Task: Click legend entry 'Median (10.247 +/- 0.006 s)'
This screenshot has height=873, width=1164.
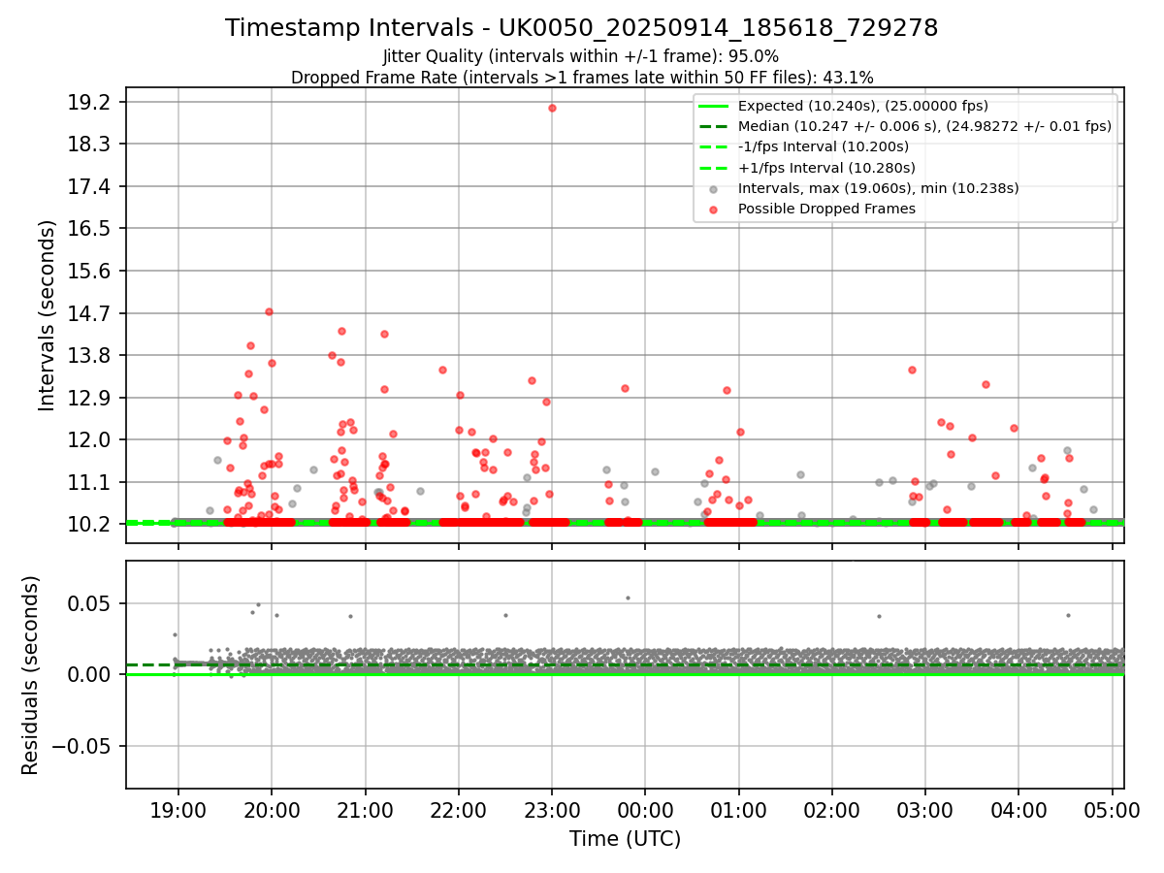Action: [924, 126]
